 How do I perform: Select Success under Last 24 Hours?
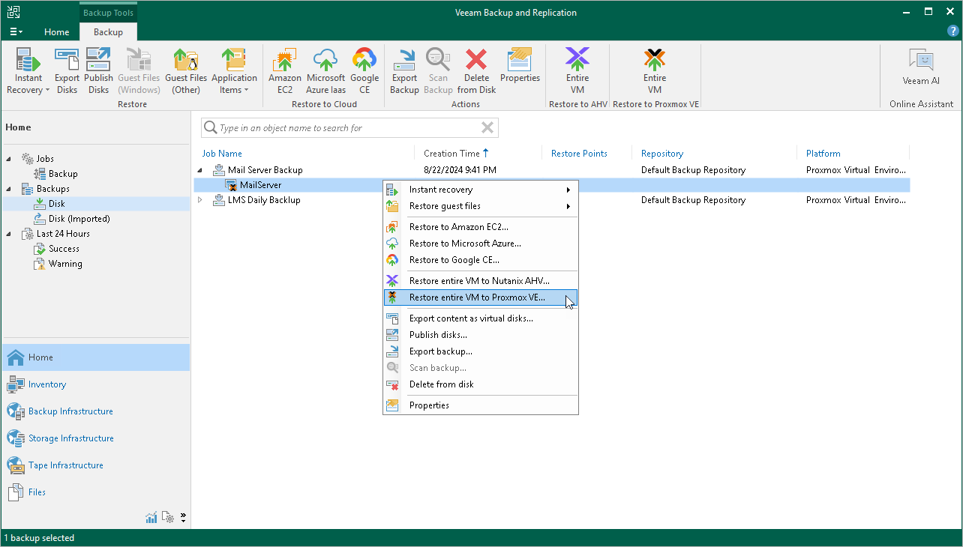(64, 249)
